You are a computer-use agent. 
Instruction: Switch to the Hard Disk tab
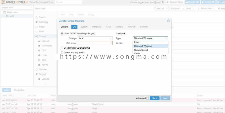(97, 27)
